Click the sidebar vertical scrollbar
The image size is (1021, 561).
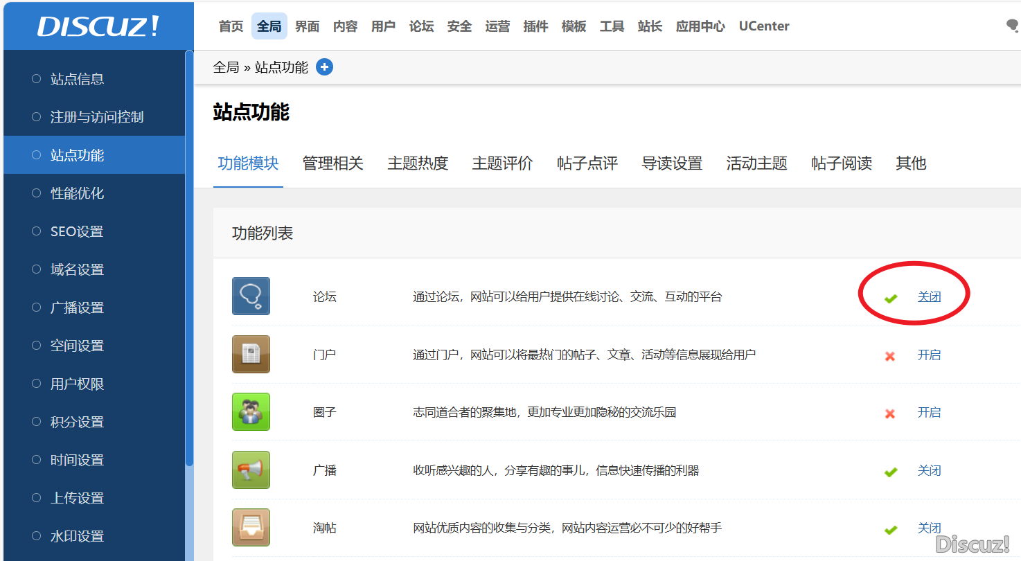(x=189, y=277)
